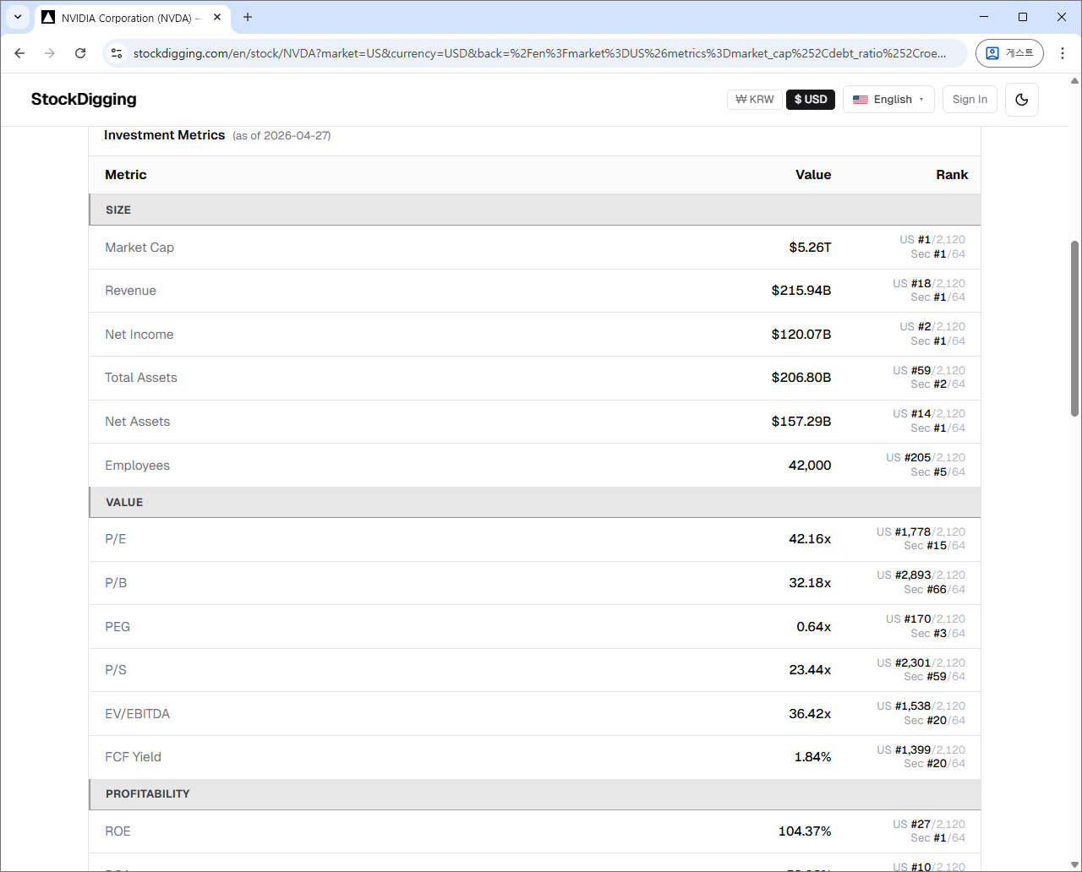1082x872 pixels.
Task: Toggle dark mode with the moon icon
Action: [1021, 100]
